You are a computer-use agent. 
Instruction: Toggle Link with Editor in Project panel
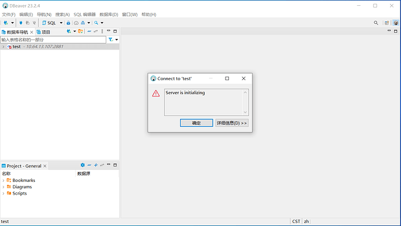click(x=102, y=165)
